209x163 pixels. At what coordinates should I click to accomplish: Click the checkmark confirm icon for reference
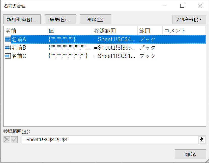click(x=14, y=140)
